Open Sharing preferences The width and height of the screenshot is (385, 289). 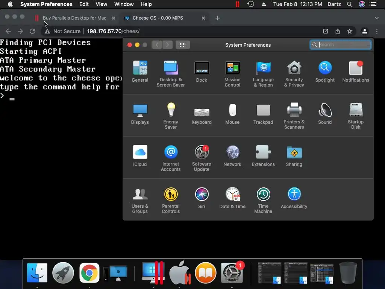tap(294, 156)
